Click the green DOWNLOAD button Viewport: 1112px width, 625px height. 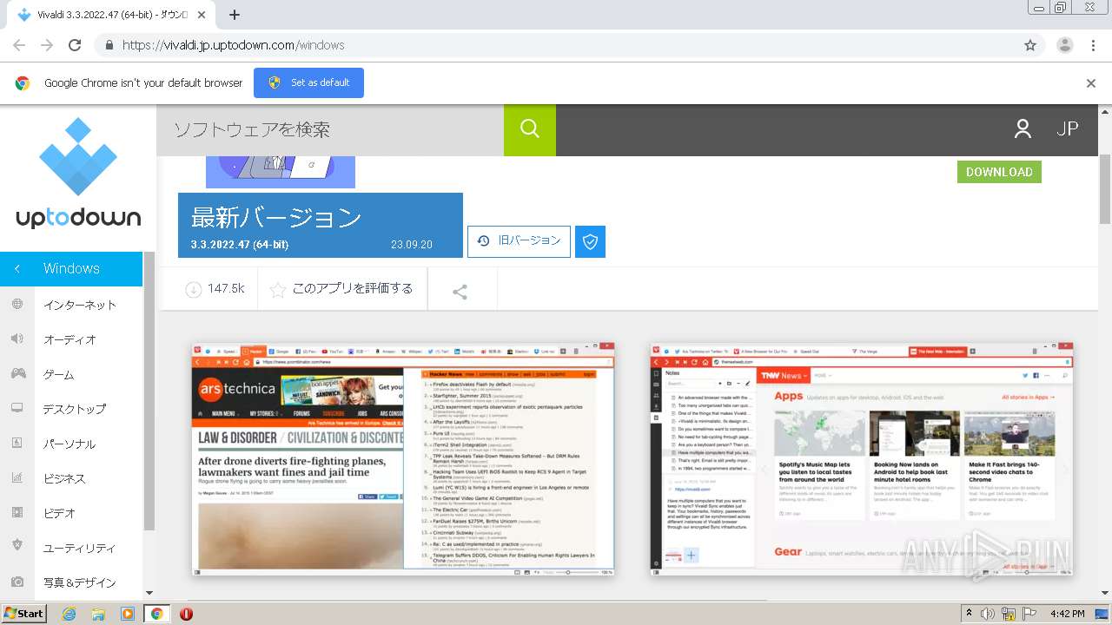999,172
